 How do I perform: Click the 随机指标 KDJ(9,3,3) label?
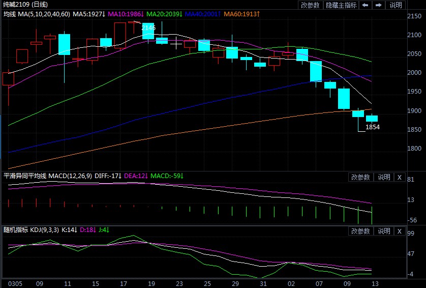tap(31, 230)
